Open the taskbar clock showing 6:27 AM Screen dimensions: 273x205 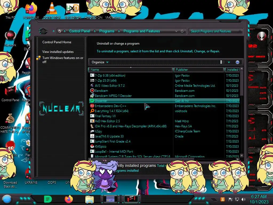(259, 199)
